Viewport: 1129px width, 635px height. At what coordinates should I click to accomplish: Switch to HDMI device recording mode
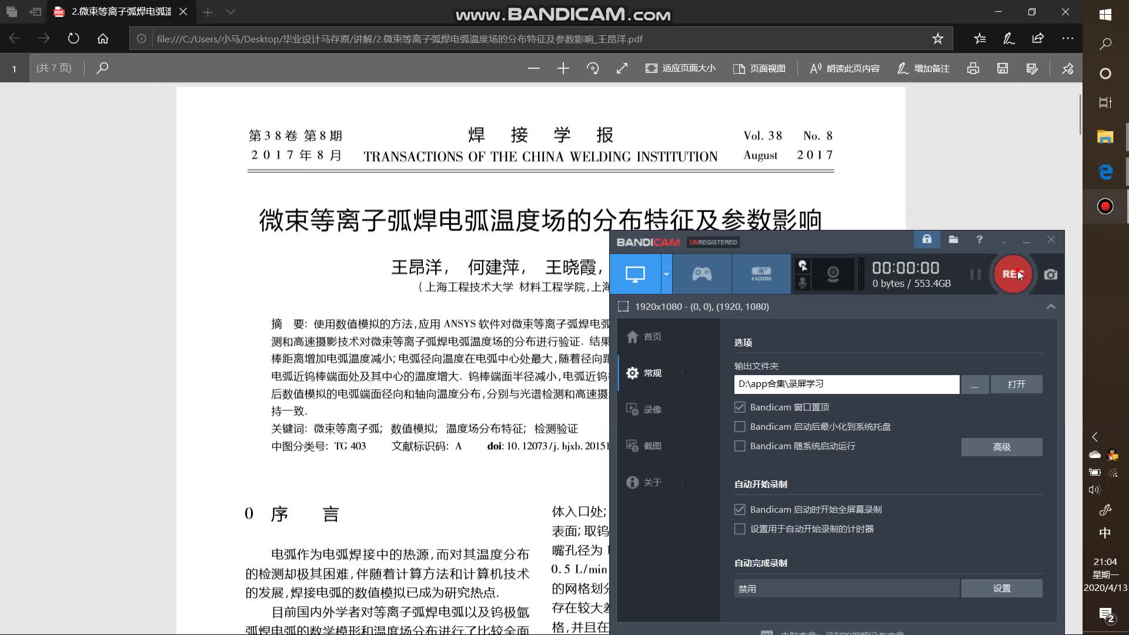coord(761,274)
